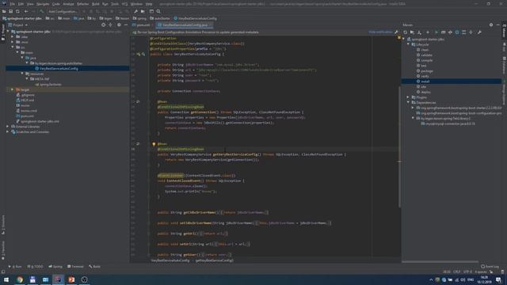Click the Maven Generate Sources and Update Folders icon
This screenshot has height=285, width=507.
[x=412, y=32]
